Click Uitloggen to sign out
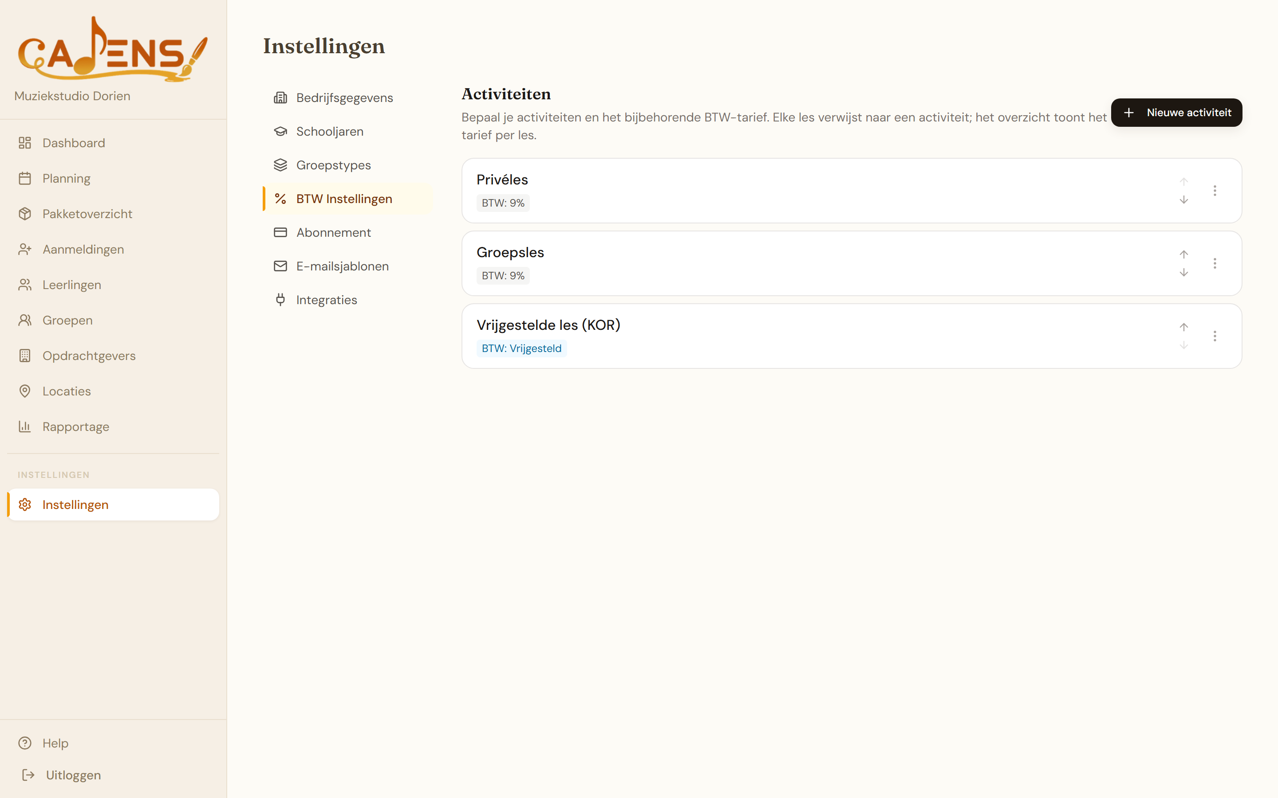 tap(113, 775)
